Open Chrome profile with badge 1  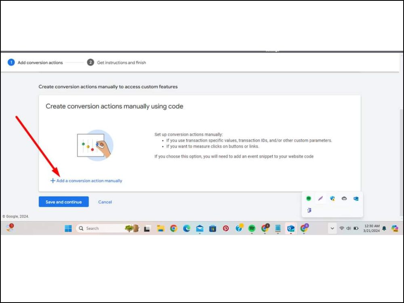(265, 228)
